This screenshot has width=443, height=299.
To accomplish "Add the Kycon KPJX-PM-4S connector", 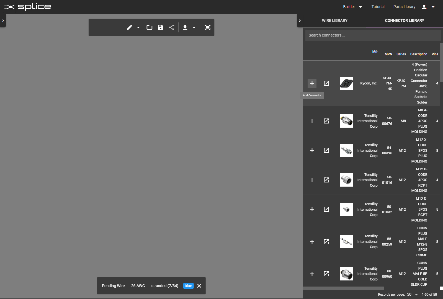I will tap(312, 83).
